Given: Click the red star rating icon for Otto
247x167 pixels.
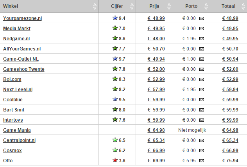Looking at the screenshot, I should coord(115,160).
